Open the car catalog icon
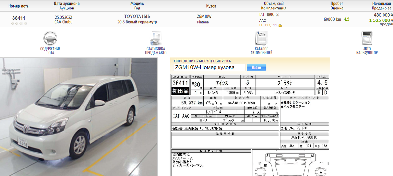The height and width of the screenshot is (176, 393). coord(261,39)
